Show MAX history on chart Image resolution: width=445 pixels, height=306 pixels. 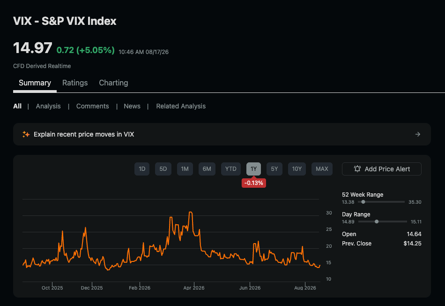322,169
